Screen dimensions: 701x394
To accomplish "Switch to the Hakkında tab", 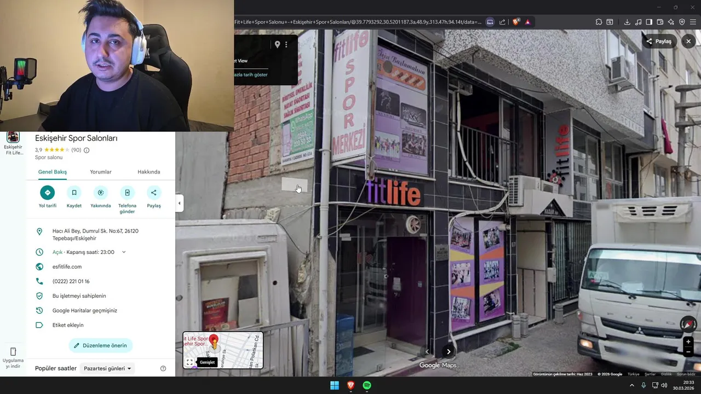I will coord(149,172).
